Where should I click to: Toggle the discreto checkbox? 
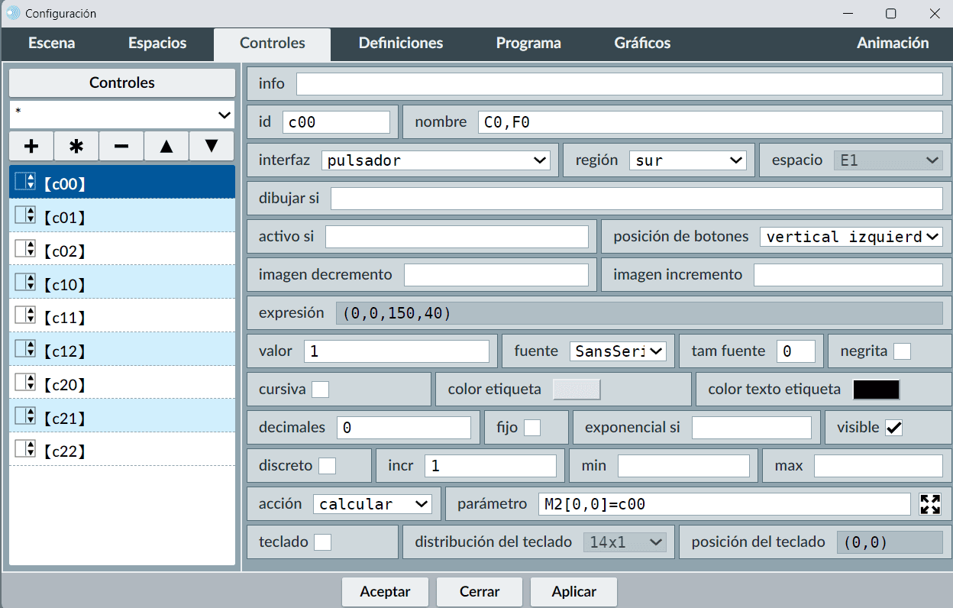tap(327, 466)
